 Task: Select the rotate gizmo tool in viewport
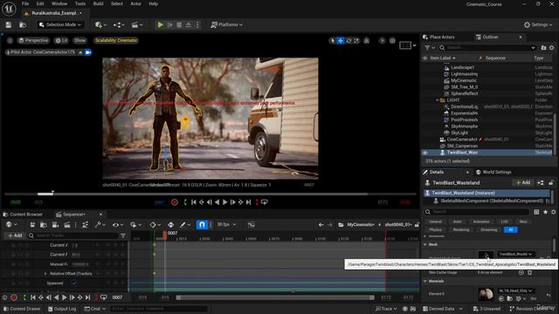click(349, 41)
